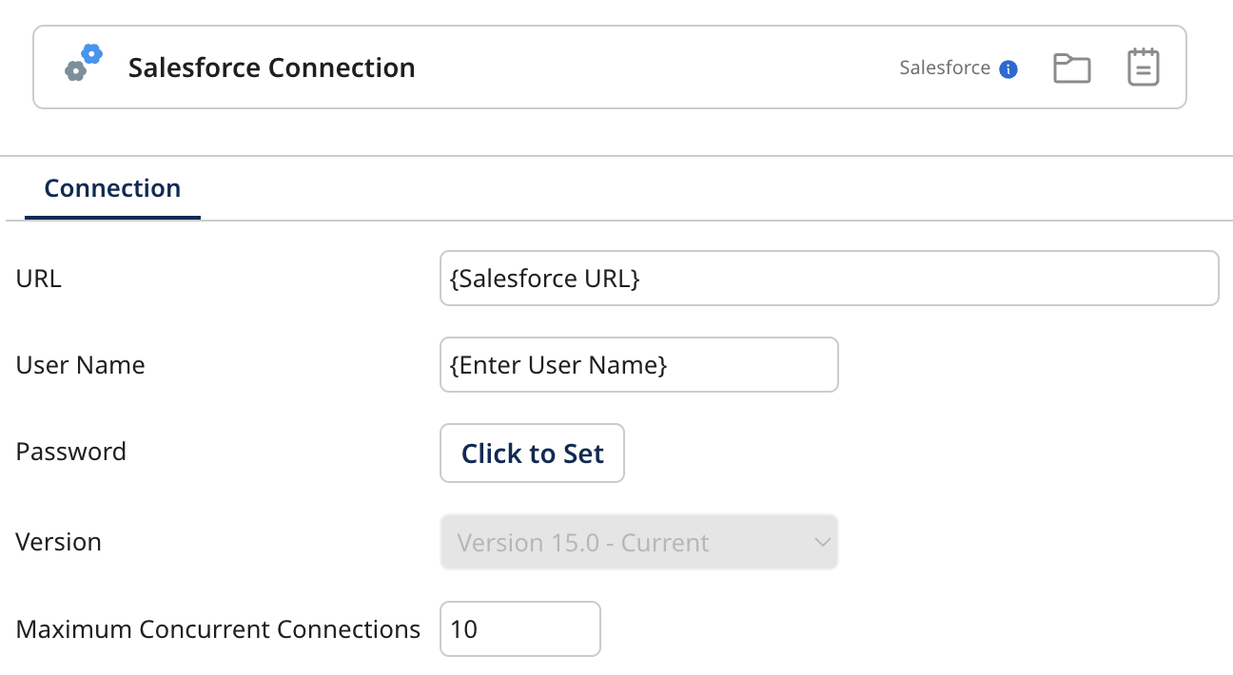Focus the User Name input field
This screenshot has height=675, width=1233.
pyautogui.click(x=638, y=365)
